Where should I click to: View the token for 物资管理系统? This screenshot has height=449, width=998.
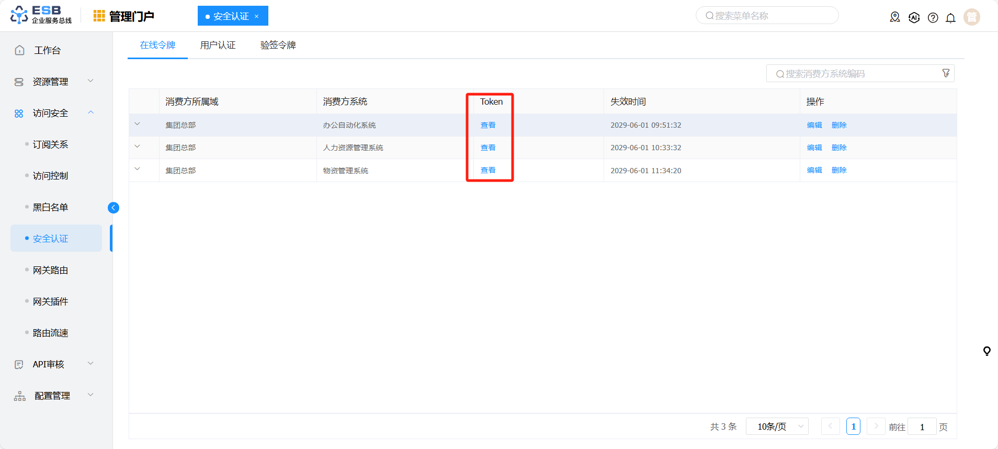tap(487, 170)
